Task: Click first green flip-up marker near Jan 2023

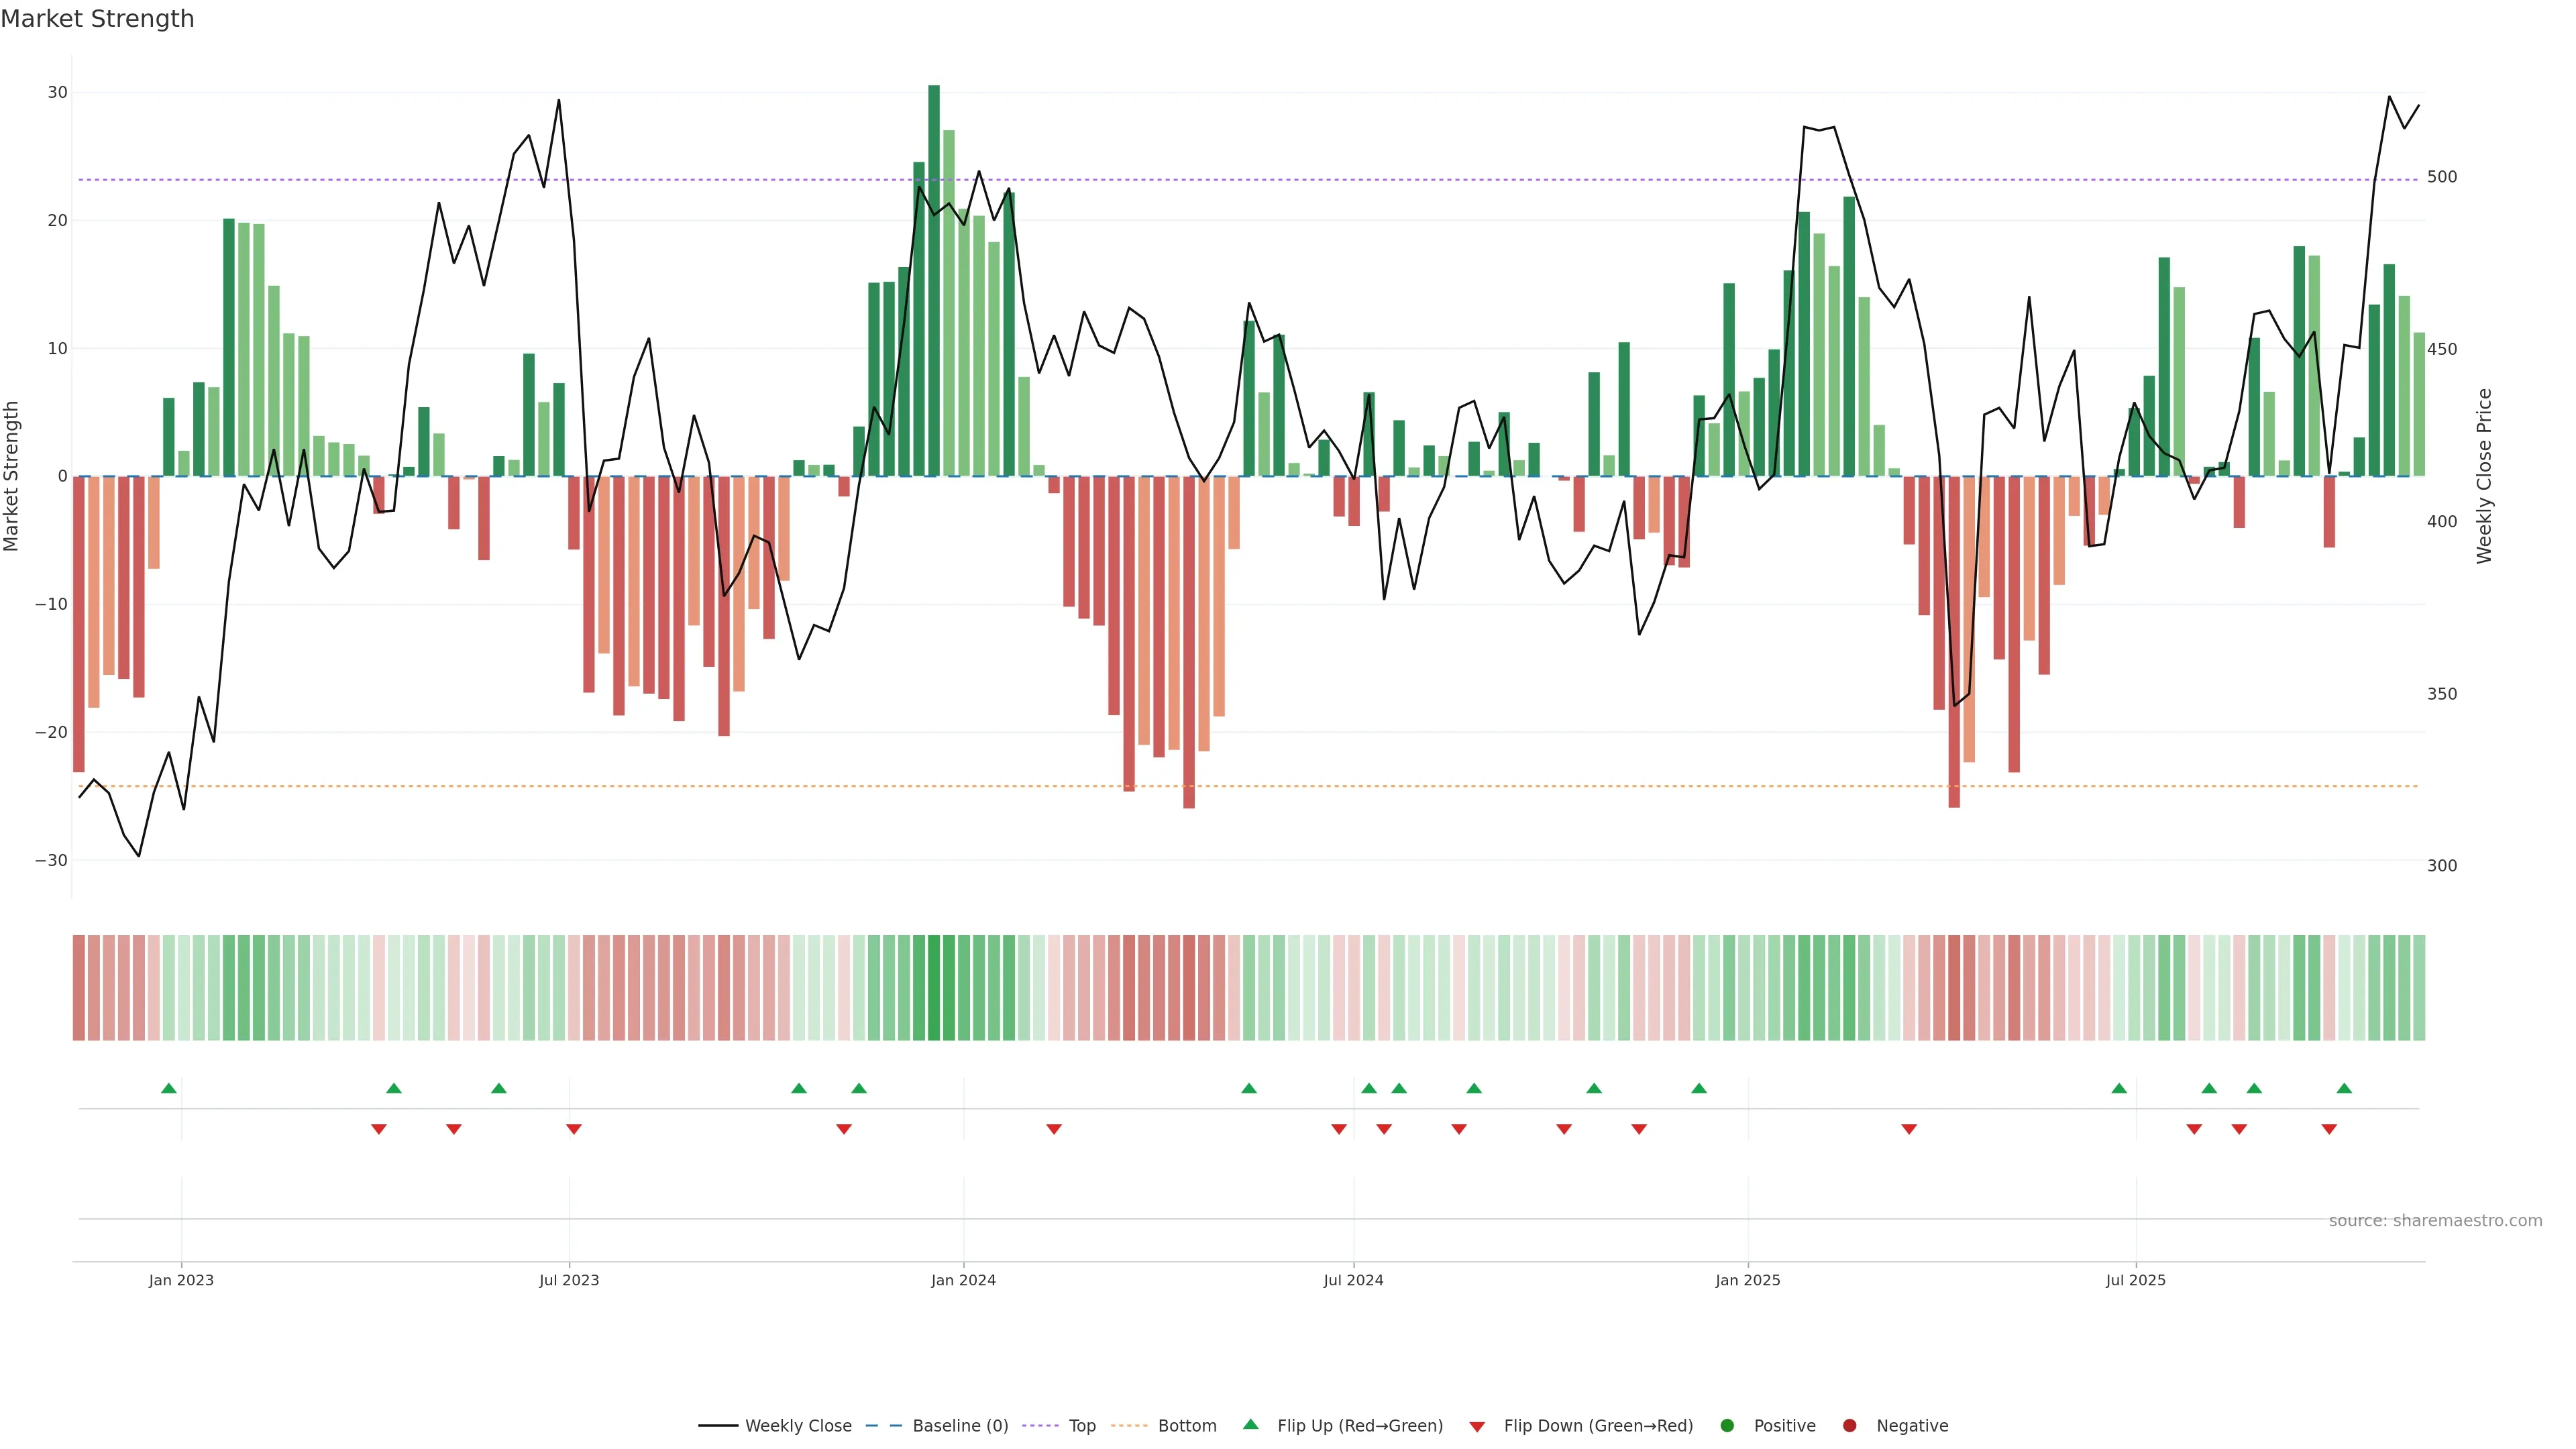Action: (169, 1088)
